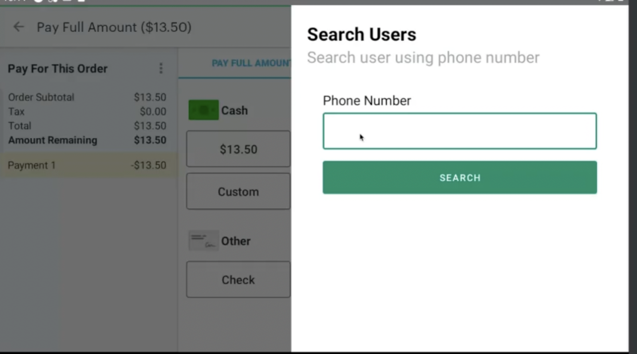The height and width of the screenshot is (354, 637).
Task: Click the Search Users heading
Action: 361,34
